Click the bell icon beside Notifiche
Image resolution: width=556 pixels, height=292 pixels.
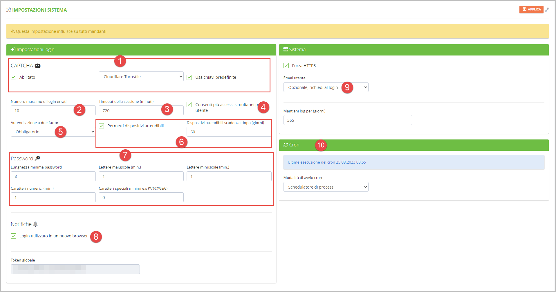35,224
